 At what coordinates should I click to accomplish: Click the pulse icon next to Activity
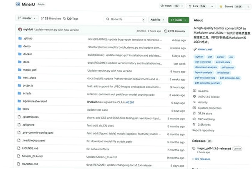pyautogui.click(x=194, y=102)
